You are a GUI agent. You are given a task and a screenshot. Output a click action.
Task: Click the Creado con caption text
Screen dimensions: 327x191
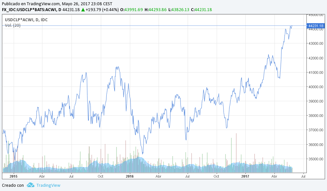click(x=13, y=185)
